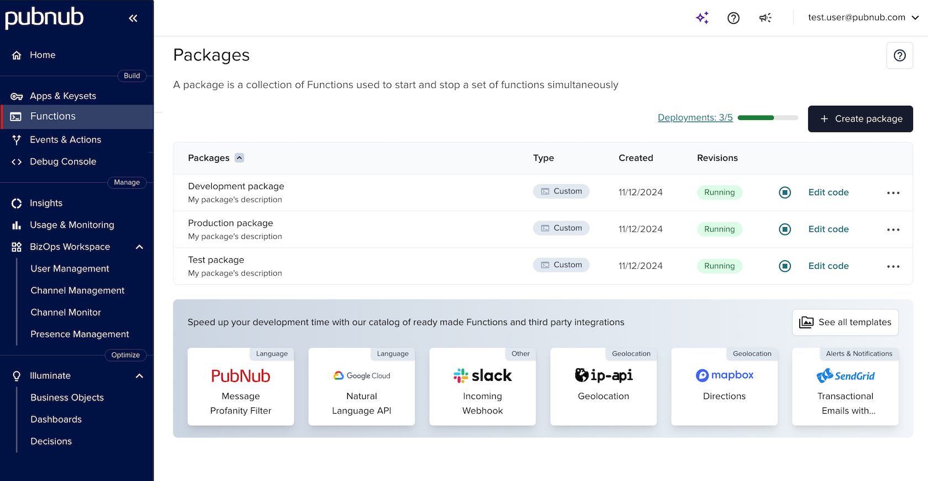This screenshot has height=481, width=928.
Task: Click the PubNub logo in the sidebar
Action: pyautogui.click(x=44, y=18)
